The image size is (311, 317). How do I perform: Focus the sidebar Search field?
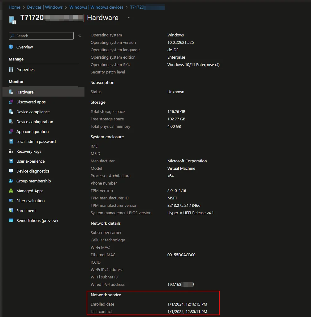pyautogui.click(x=41, y=36)
